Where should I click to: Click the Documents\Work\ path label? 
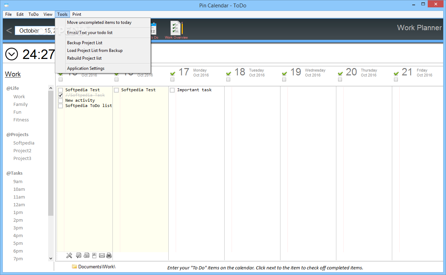(x=97, y=267)
